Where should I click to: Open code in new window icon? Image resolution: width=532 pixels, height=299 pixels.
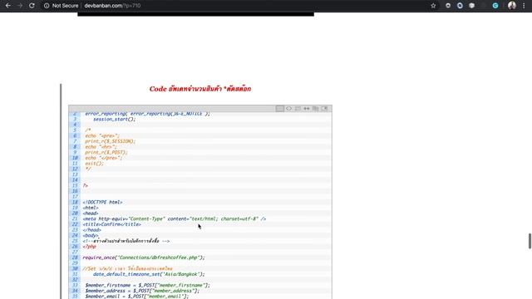(x=325, y=109)
